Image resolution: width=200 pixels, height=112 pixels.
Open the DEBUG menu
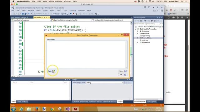tap(45, 11)
